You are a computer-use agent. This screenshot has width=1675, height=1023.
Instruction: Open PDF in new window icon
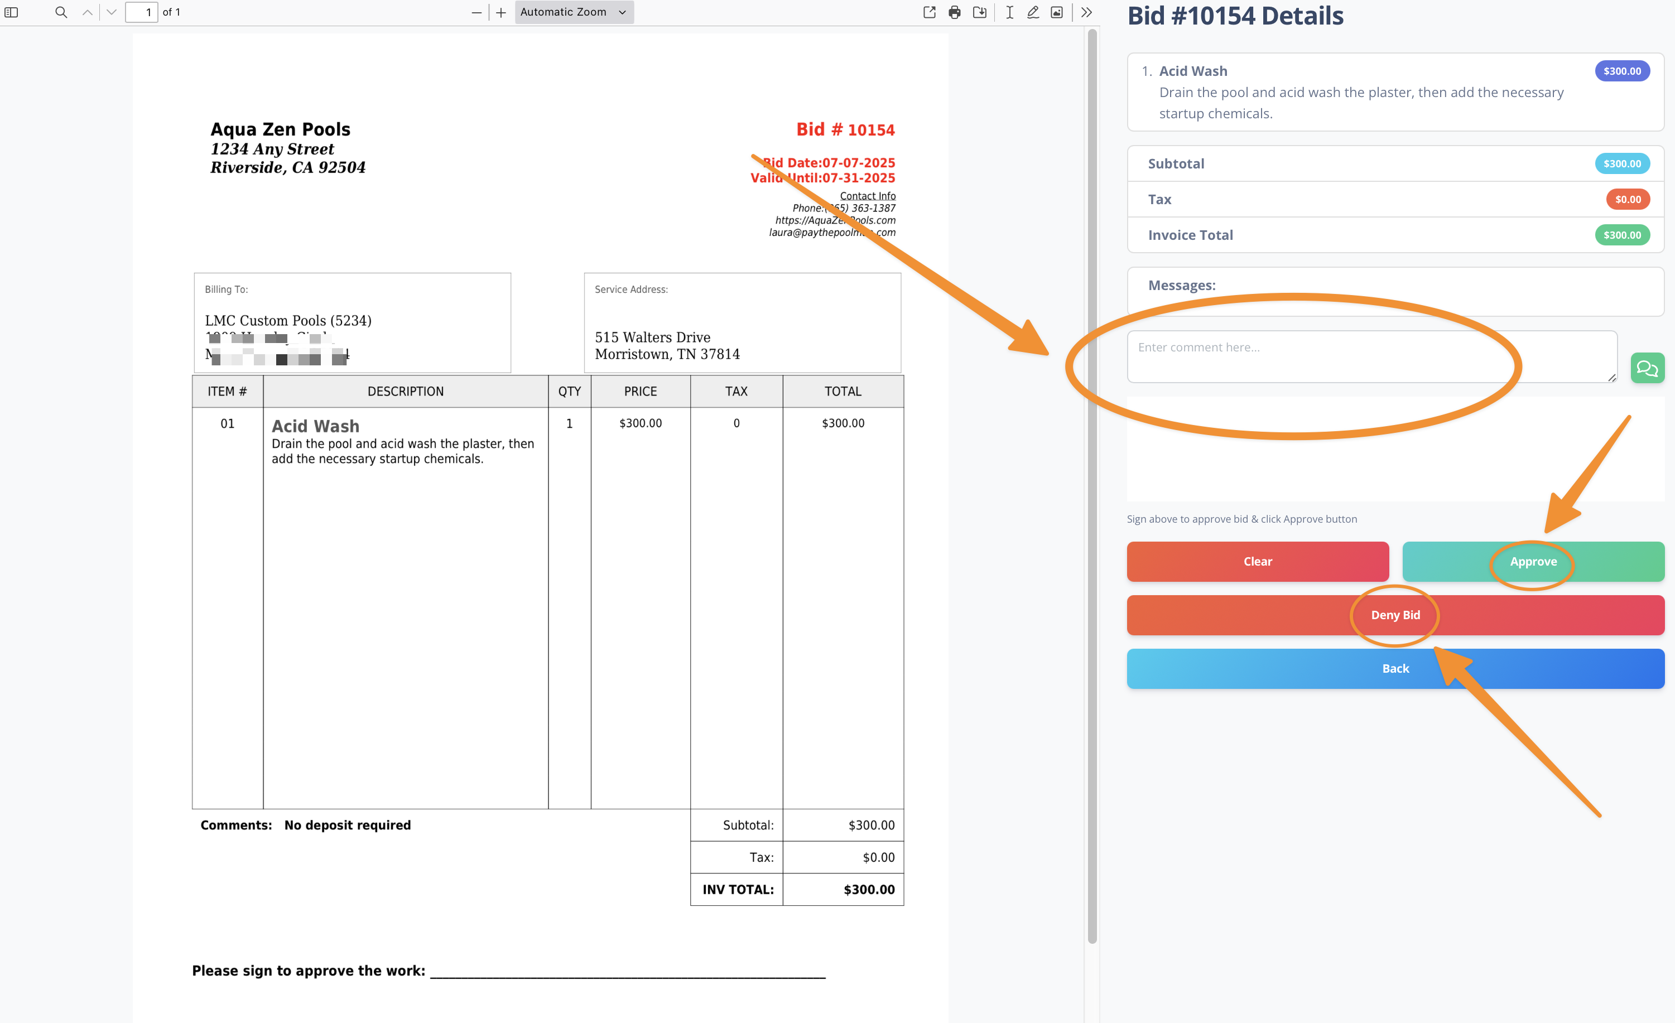pos(929,12)
